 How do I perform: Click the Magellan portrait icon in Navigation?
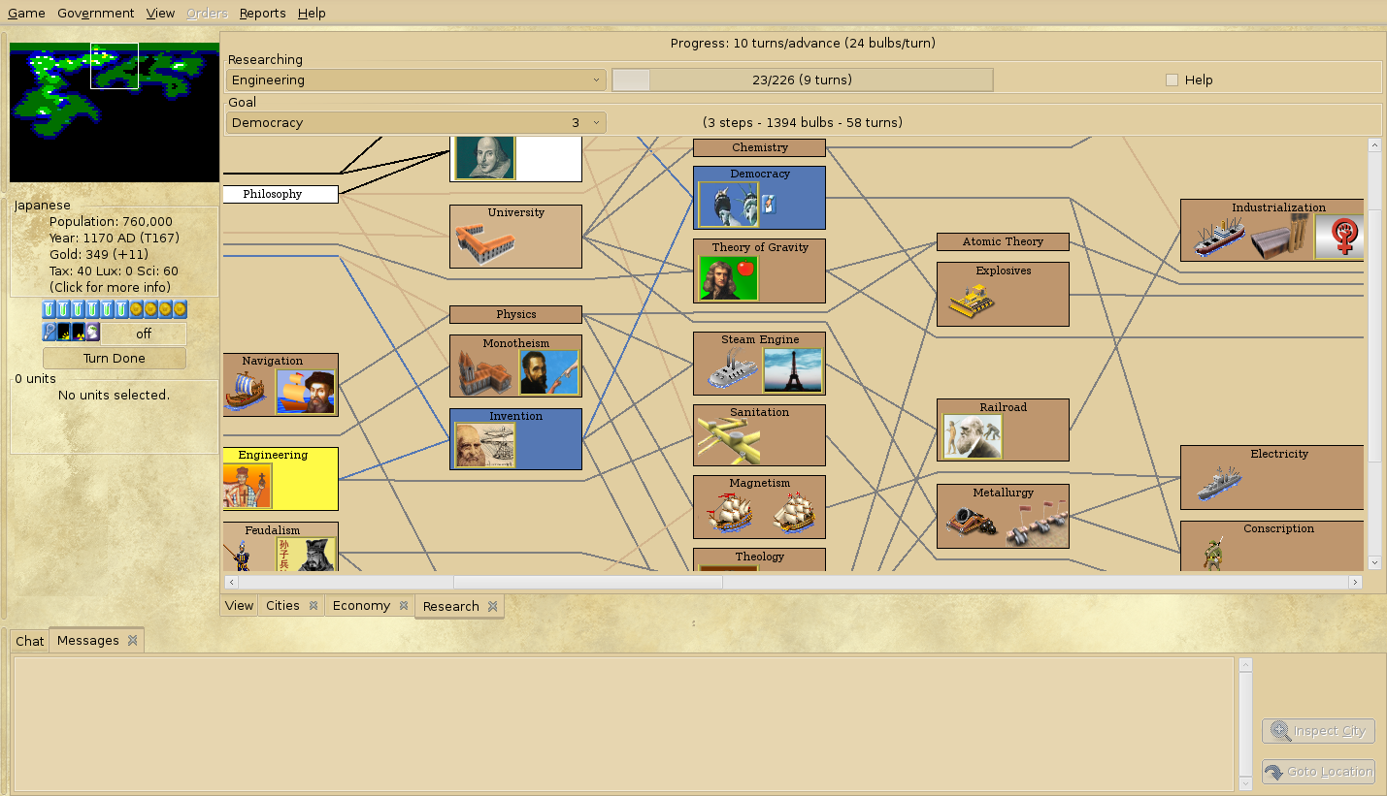[x=306, y=392]
